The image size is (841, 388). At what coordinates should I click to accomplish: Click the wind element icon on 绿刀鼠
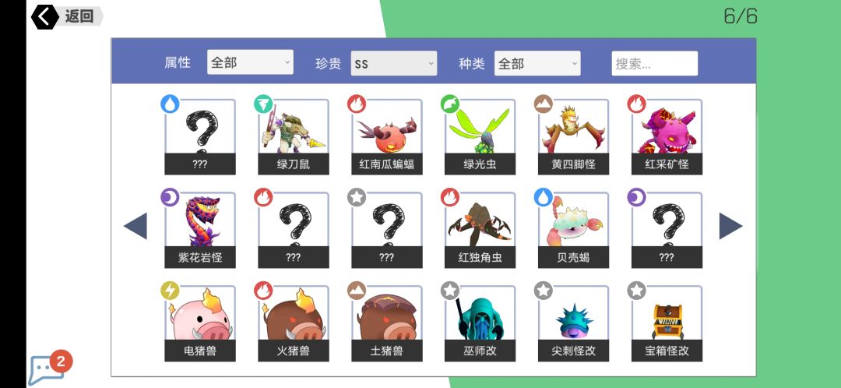263,104
